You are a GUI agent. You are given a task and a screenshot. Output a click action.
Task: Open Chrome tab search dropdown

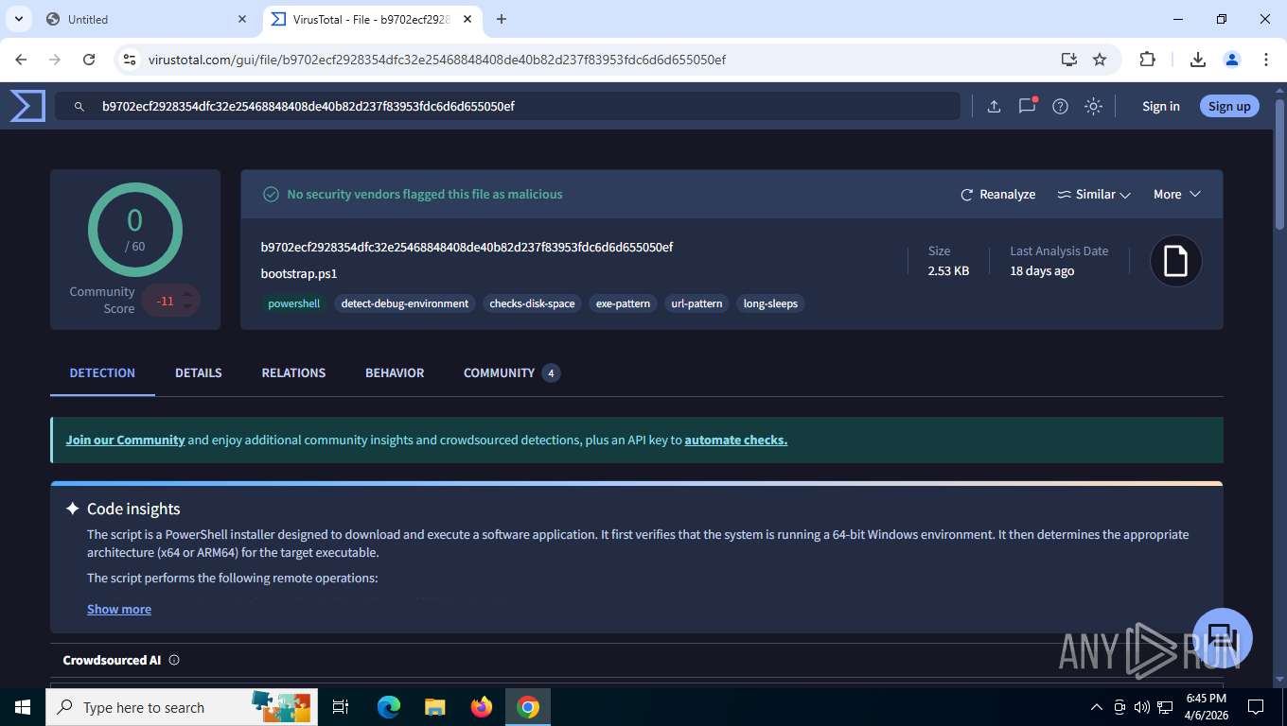tap(18, 19)
